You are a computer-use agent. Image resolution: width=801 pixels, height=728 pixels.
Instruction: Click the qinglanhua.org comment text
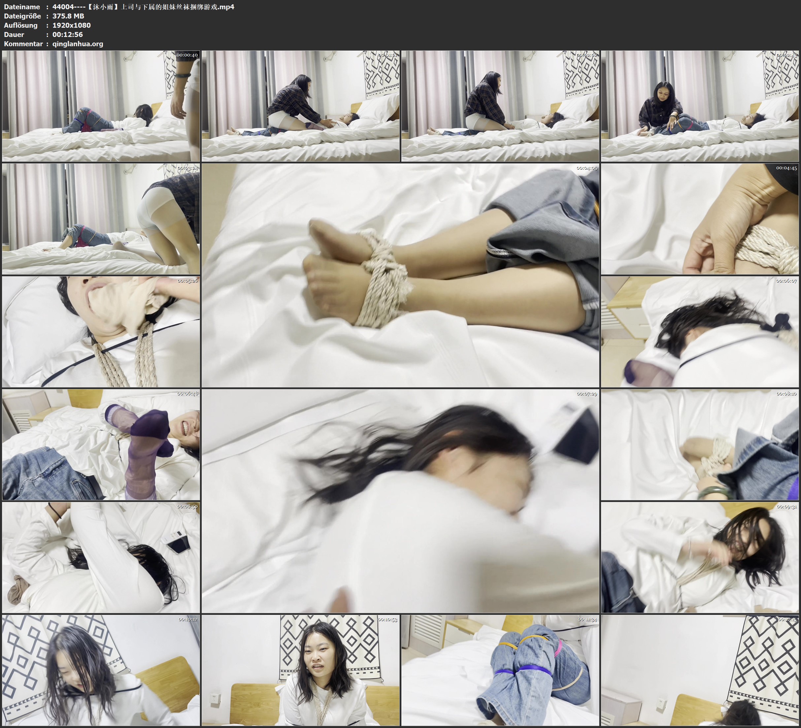tap(78, 44)
